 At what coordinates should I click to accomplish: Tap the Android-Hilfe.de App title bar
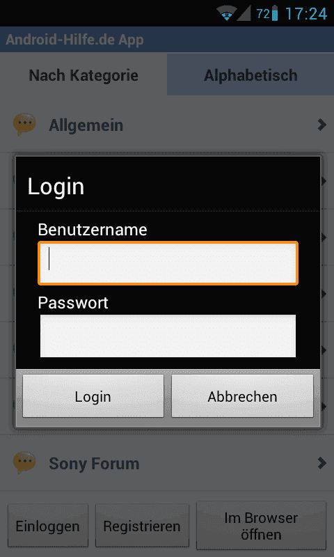click(167, 40)
